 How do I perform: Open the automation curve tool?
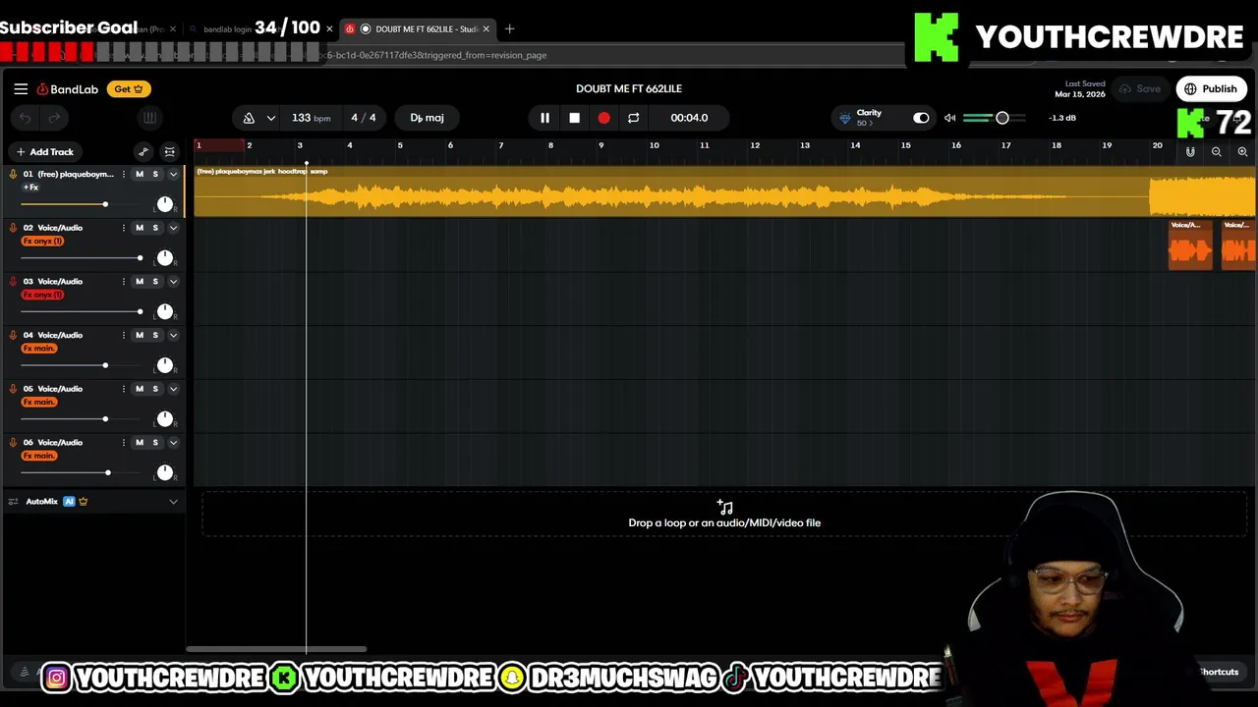click(x=143, y=152)
